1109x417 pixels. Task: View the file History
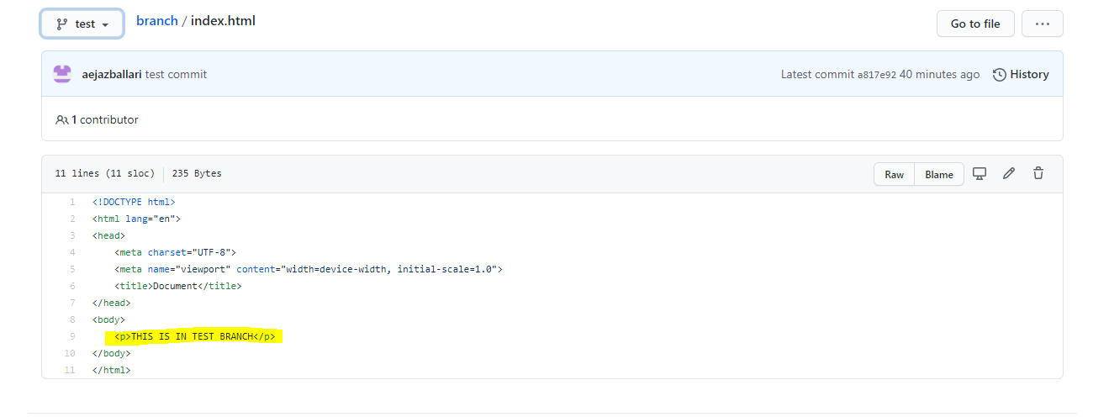pos(1021,74)
